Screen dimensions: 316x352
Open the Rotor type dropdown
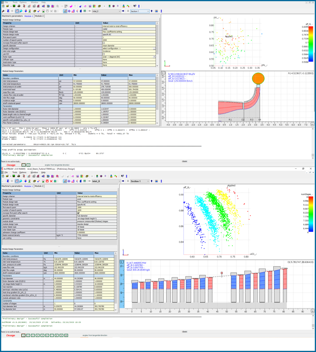point(154,57)
